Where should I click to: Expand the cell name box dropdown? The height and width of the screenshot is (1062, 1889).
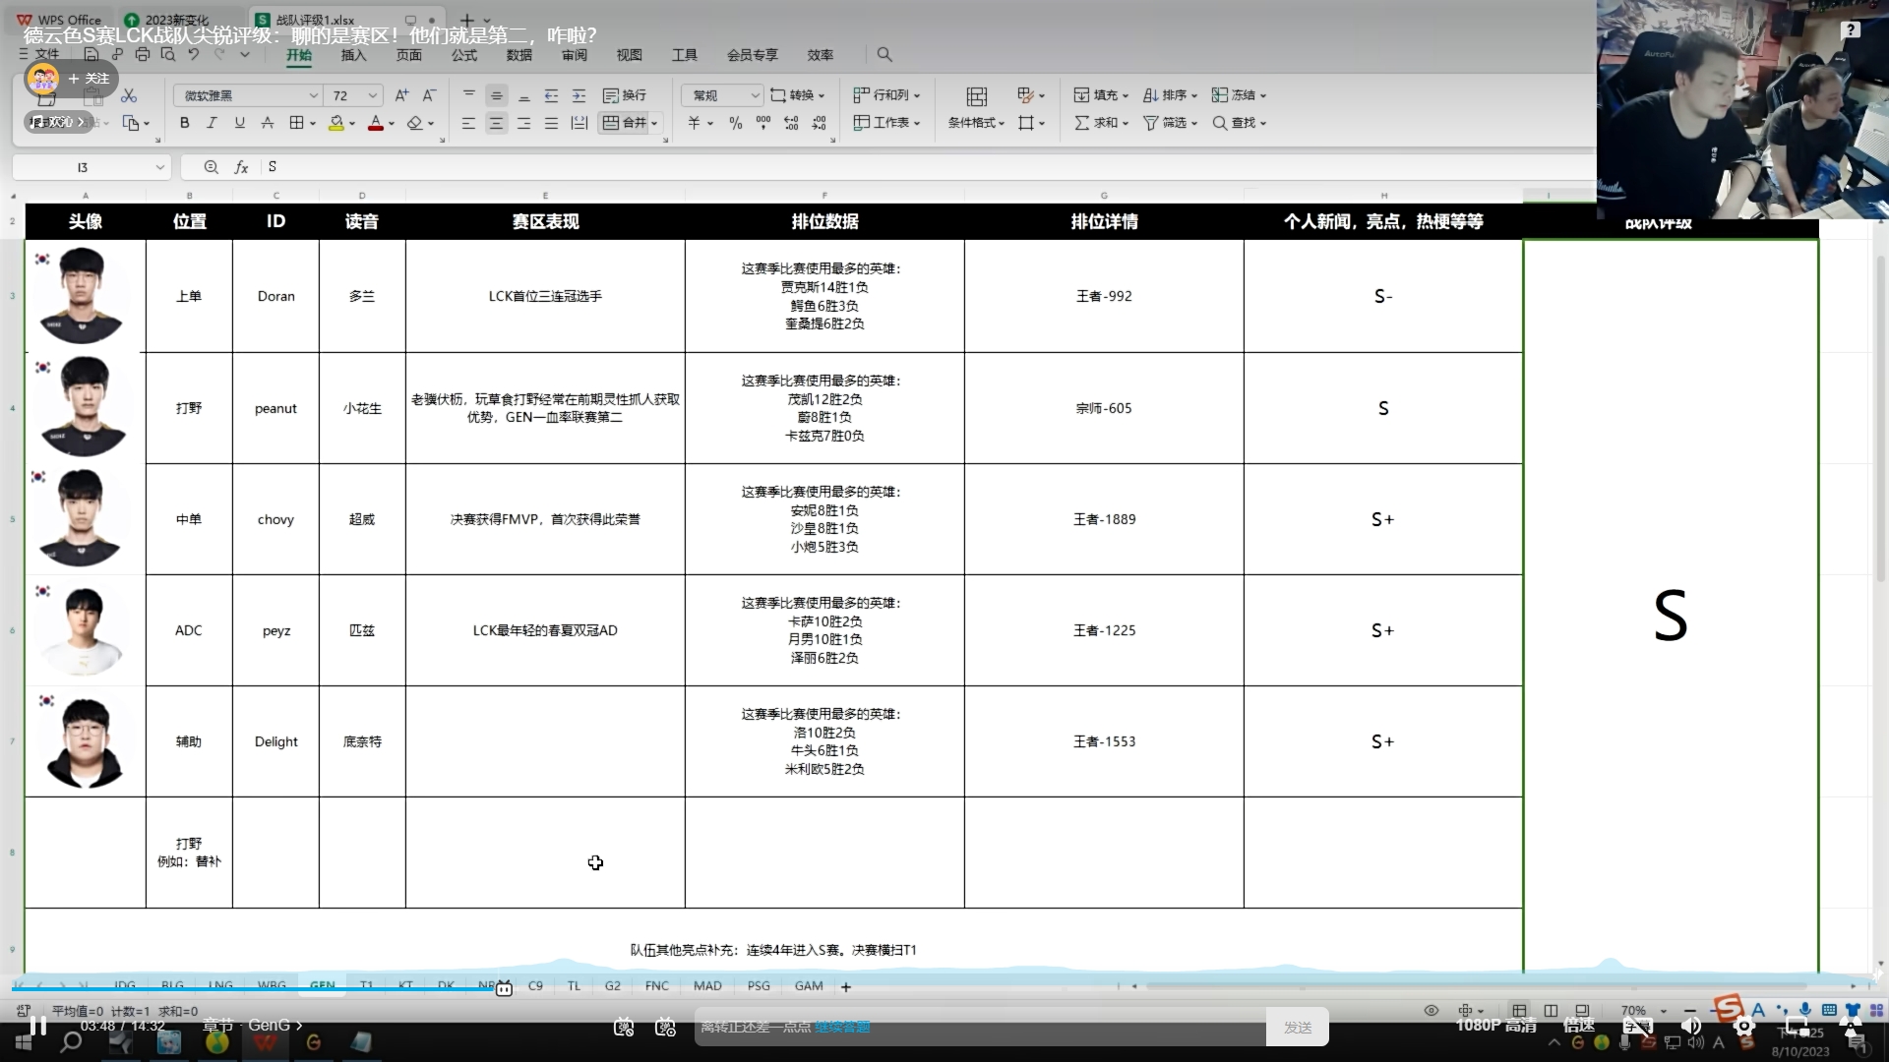tap(159, 167)
